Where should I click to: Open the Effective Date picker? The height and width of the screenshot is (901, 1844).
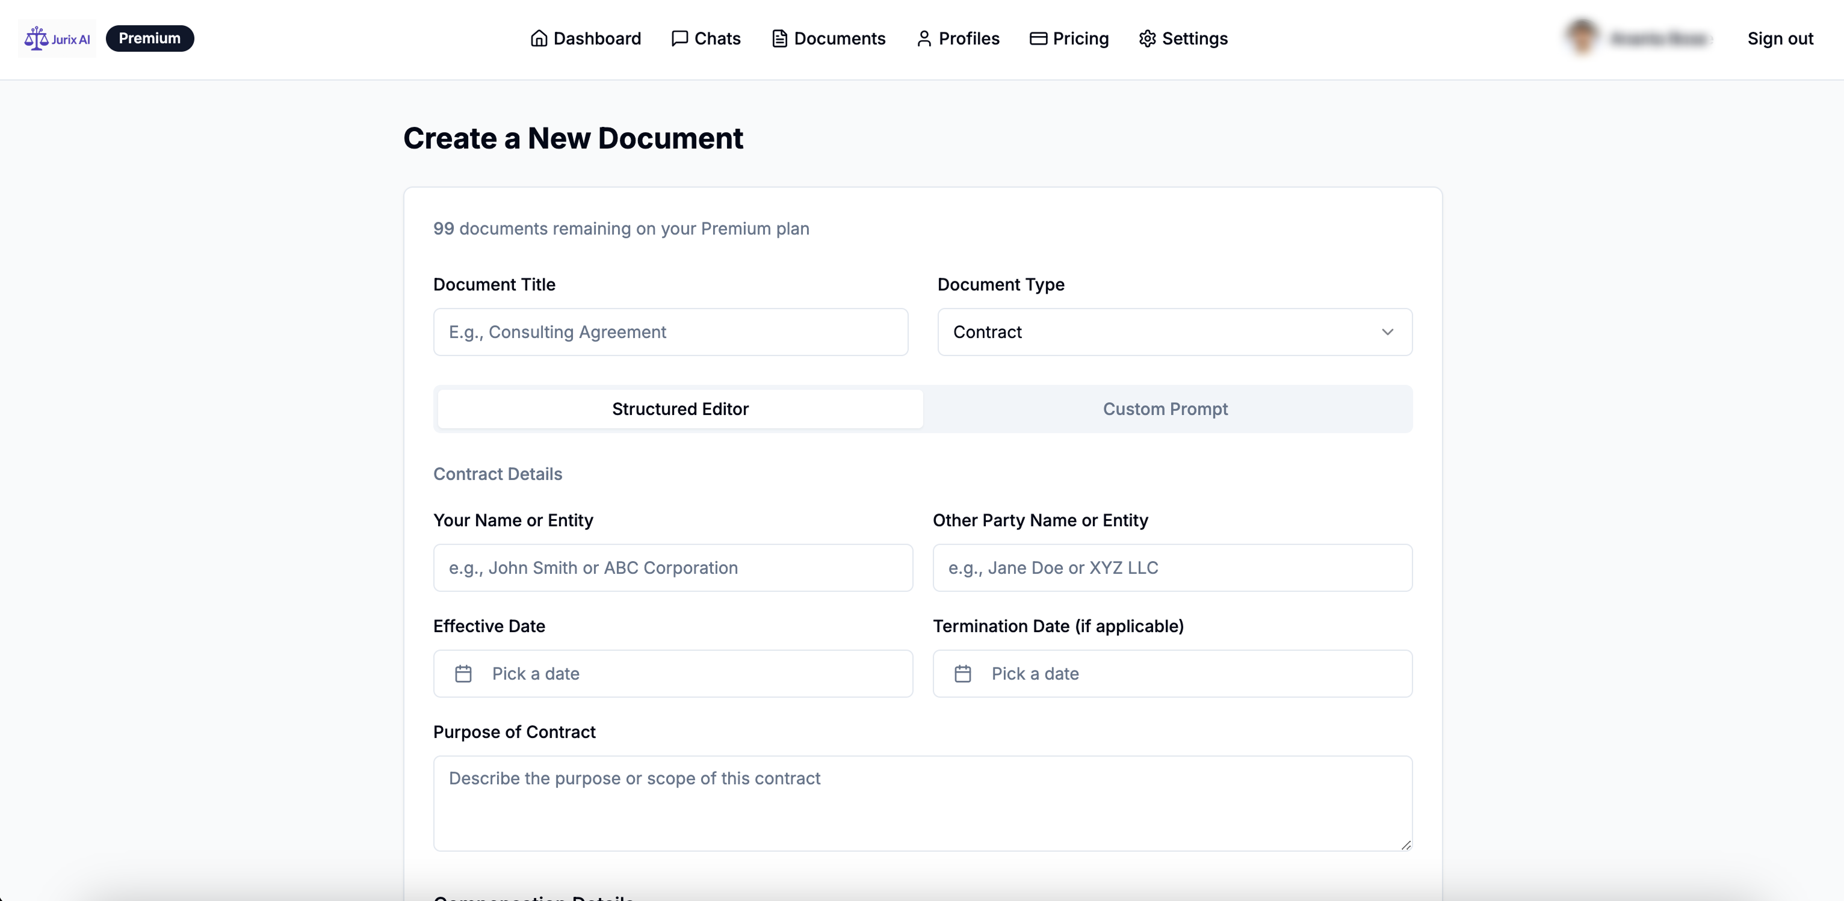672,674
